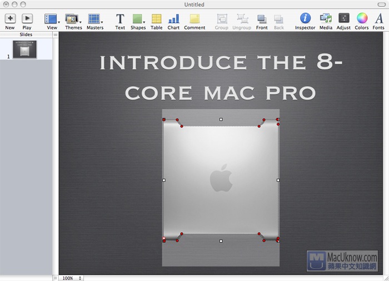The height and width of the screenshot is (281, 389).
Task: Click the Group toolbar icon
Action: click(x=222, y=21)
